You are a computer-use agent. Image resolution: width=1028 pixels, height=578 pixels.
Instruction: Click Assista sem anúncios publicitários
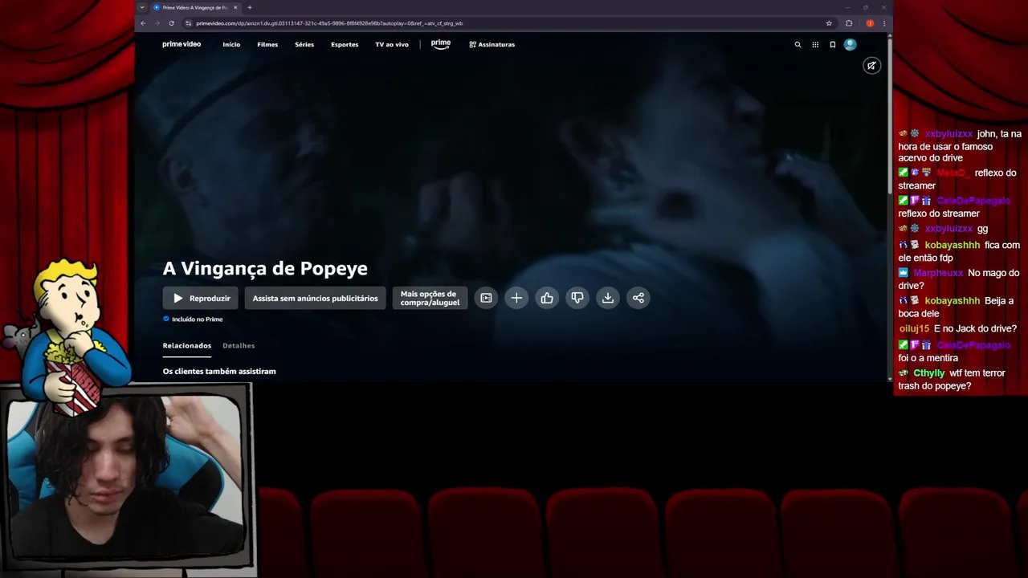tap(315, 298)
